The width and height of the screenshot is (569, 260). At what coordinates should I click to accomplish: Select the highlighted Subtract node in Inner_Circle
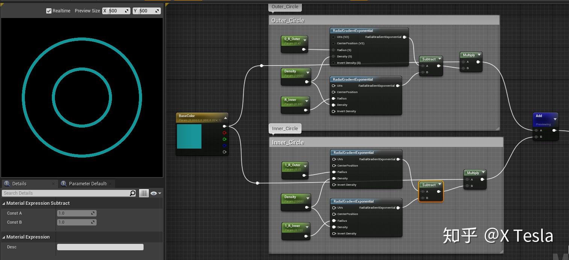[430, 185]
